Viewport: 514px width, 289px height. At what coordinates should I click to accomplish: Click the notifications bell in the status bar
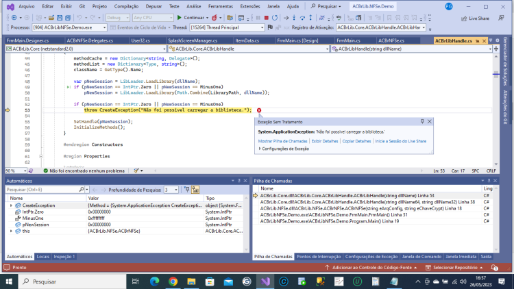(x=494, y=268)
